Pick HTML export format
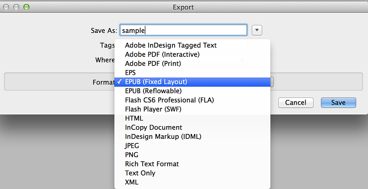368x189 pixels. 192,118
